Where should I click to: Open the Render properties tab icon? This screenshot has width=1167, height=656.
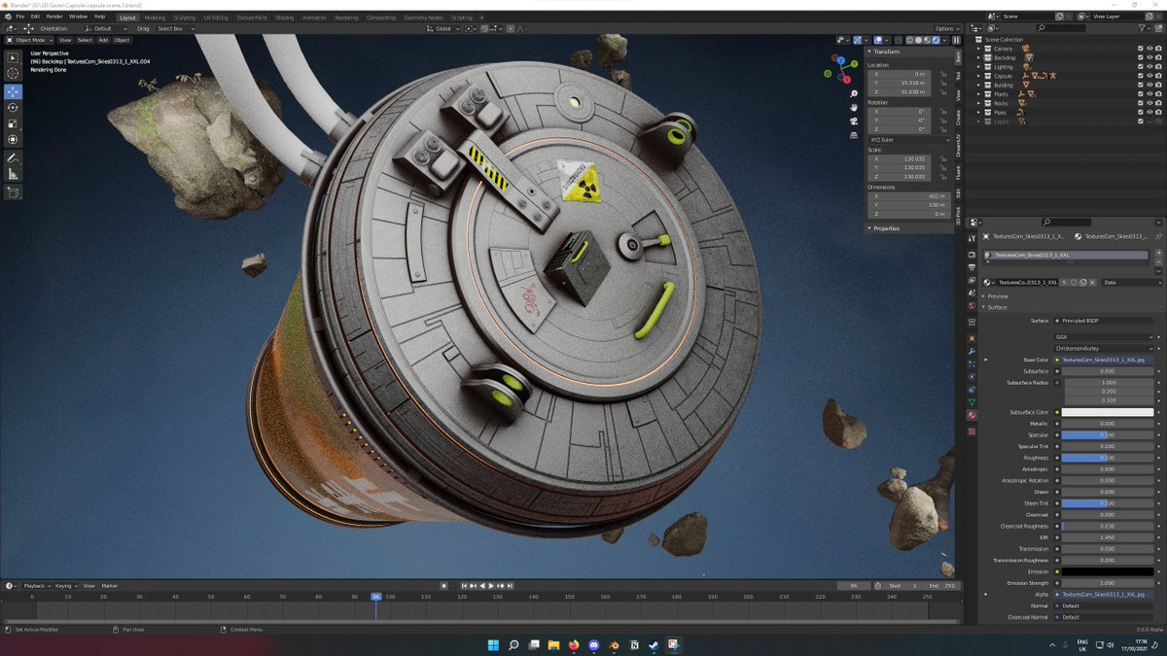click(971, 255)
